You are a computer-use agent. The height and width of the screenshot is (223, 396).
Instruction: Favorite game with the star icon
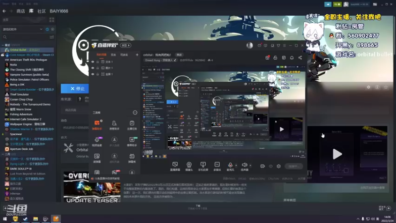coord(386,87)
